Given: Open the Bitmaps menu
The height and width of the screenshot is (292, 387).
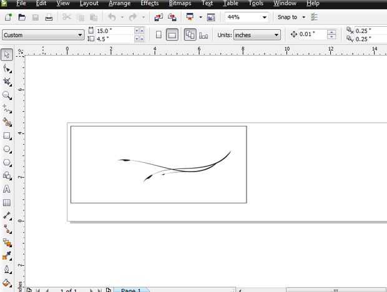Looking at the screenshot, I should (x=180, y=4).
